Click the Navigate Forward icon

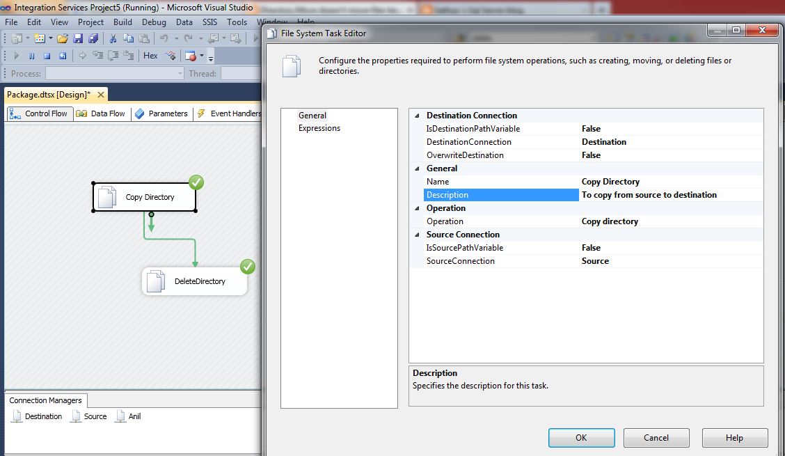coord(236,38)
